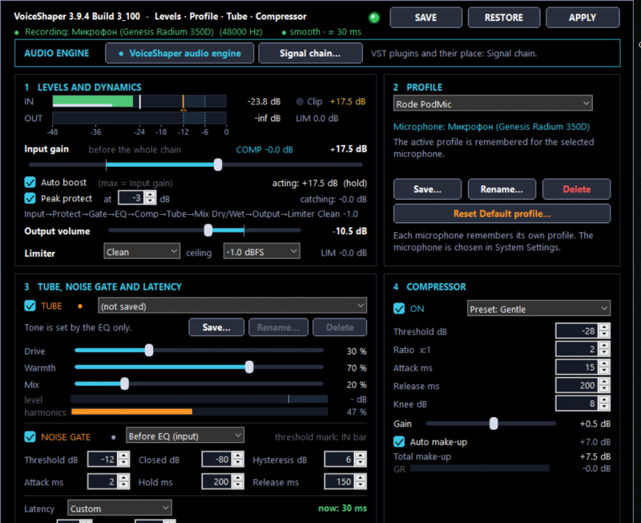This screenshot has width=641, height=523.
Task: Select the VoiceShaper audio engine option
Action: (x=179, y=53)
